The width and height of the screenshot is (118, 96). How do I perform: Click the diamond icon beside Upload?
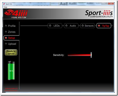pyautogui.click(x=6, y=44)
